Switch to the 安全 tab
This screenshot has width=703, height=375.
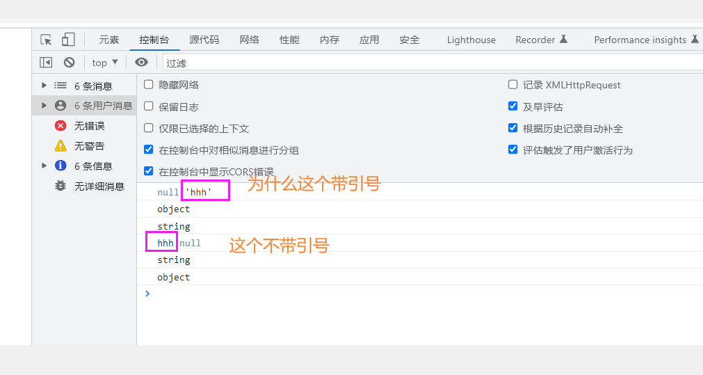click(410, 40)
